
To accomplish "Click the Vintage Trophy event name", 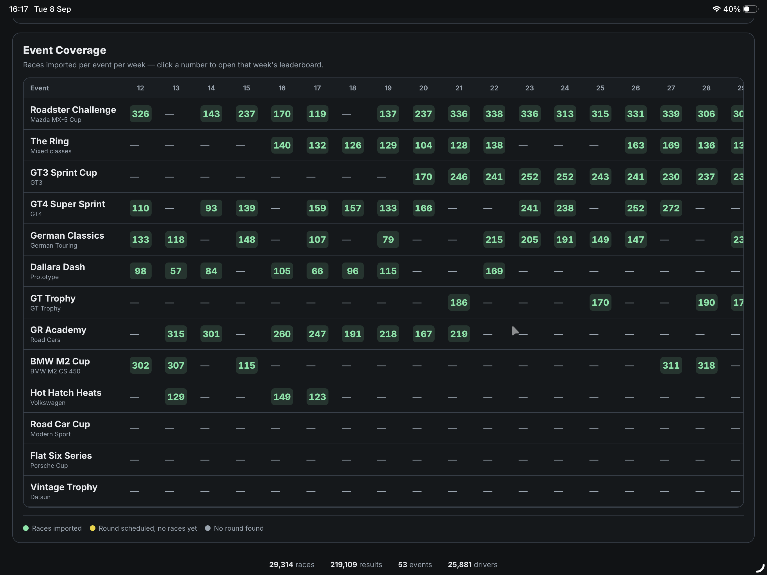I will (64, 487).
